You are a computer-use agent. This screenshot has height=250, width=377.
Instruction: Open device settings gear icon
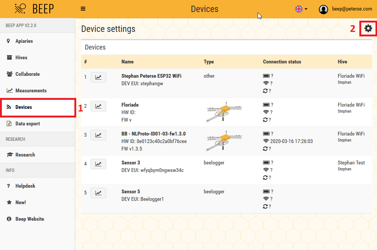coord(368,29)
